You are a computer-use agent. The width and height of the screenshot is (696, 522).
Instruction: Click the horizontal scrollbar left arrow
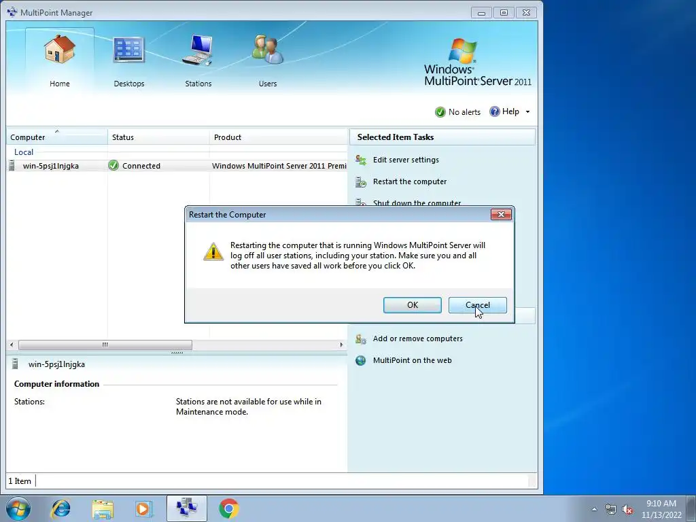coord(12,345)
